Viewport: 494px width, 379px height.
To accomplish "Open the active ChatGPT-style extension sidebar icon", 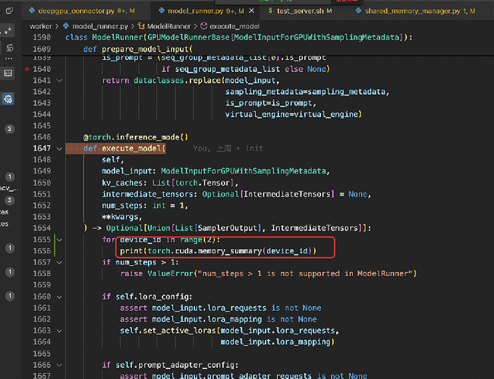I will 8,99.
